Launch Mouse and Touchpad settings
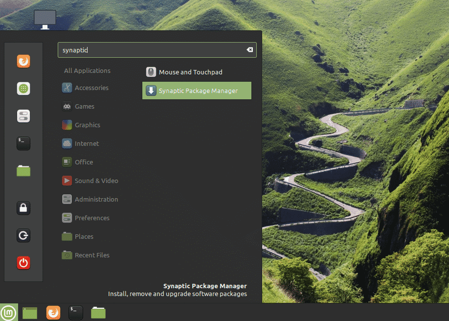The height and width of the screenshot is (321, 449). tap(197, 72)
